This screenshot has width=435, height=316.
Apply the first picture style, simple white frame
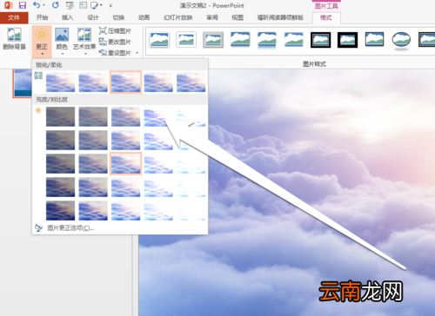coord(159,40)
